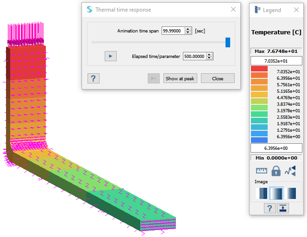Click the time slider handle
Screen dimensions: 307x237
pos(228,42)
